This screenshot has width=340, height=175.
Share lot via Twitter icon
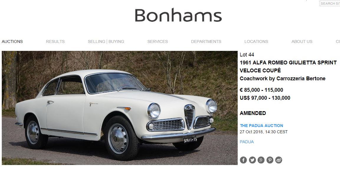pyautogui.click(x=252, y=160)
